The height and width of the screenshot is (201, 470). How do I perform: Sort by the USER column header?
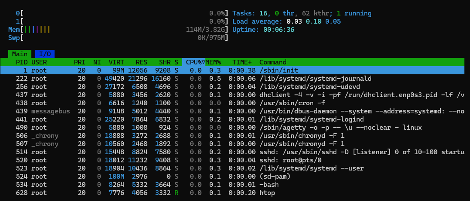(39, 62)
